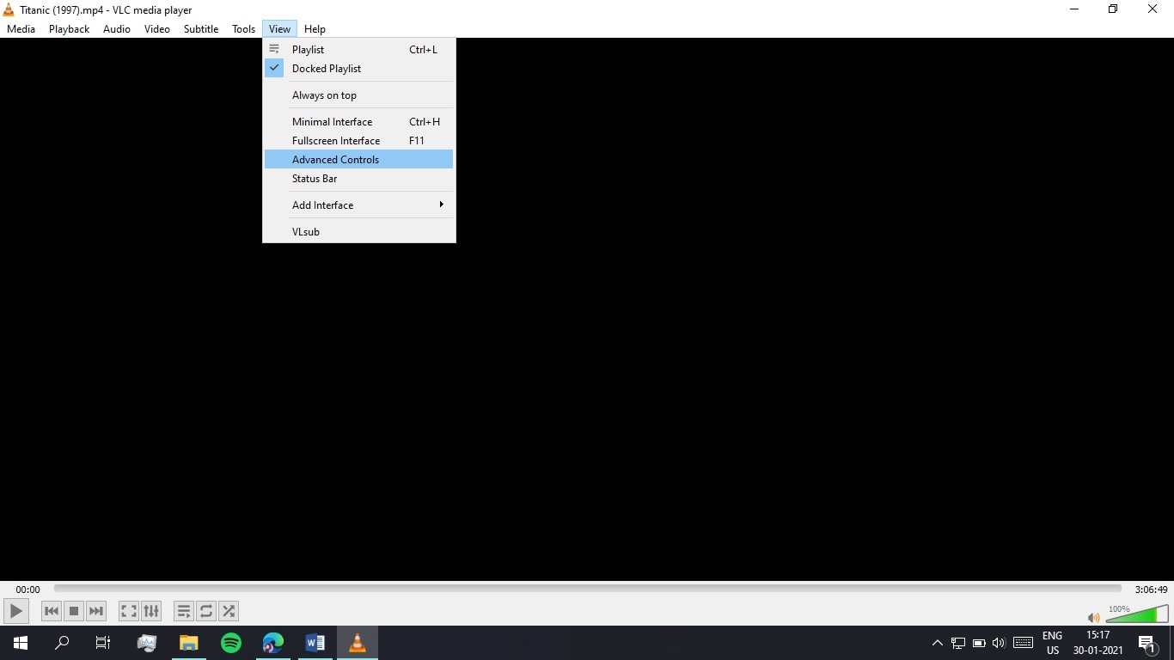
Task: Open the Audio menu
Action: (117, 28)
